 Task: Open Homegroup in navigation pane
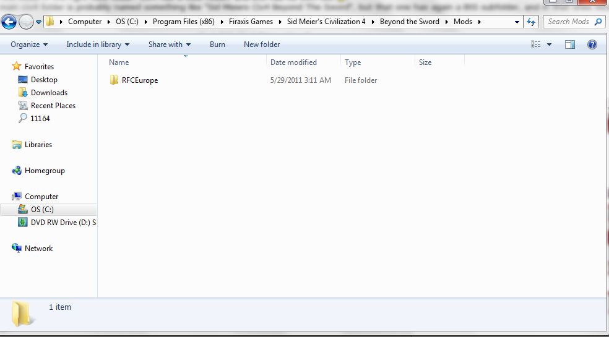(45, 171)
